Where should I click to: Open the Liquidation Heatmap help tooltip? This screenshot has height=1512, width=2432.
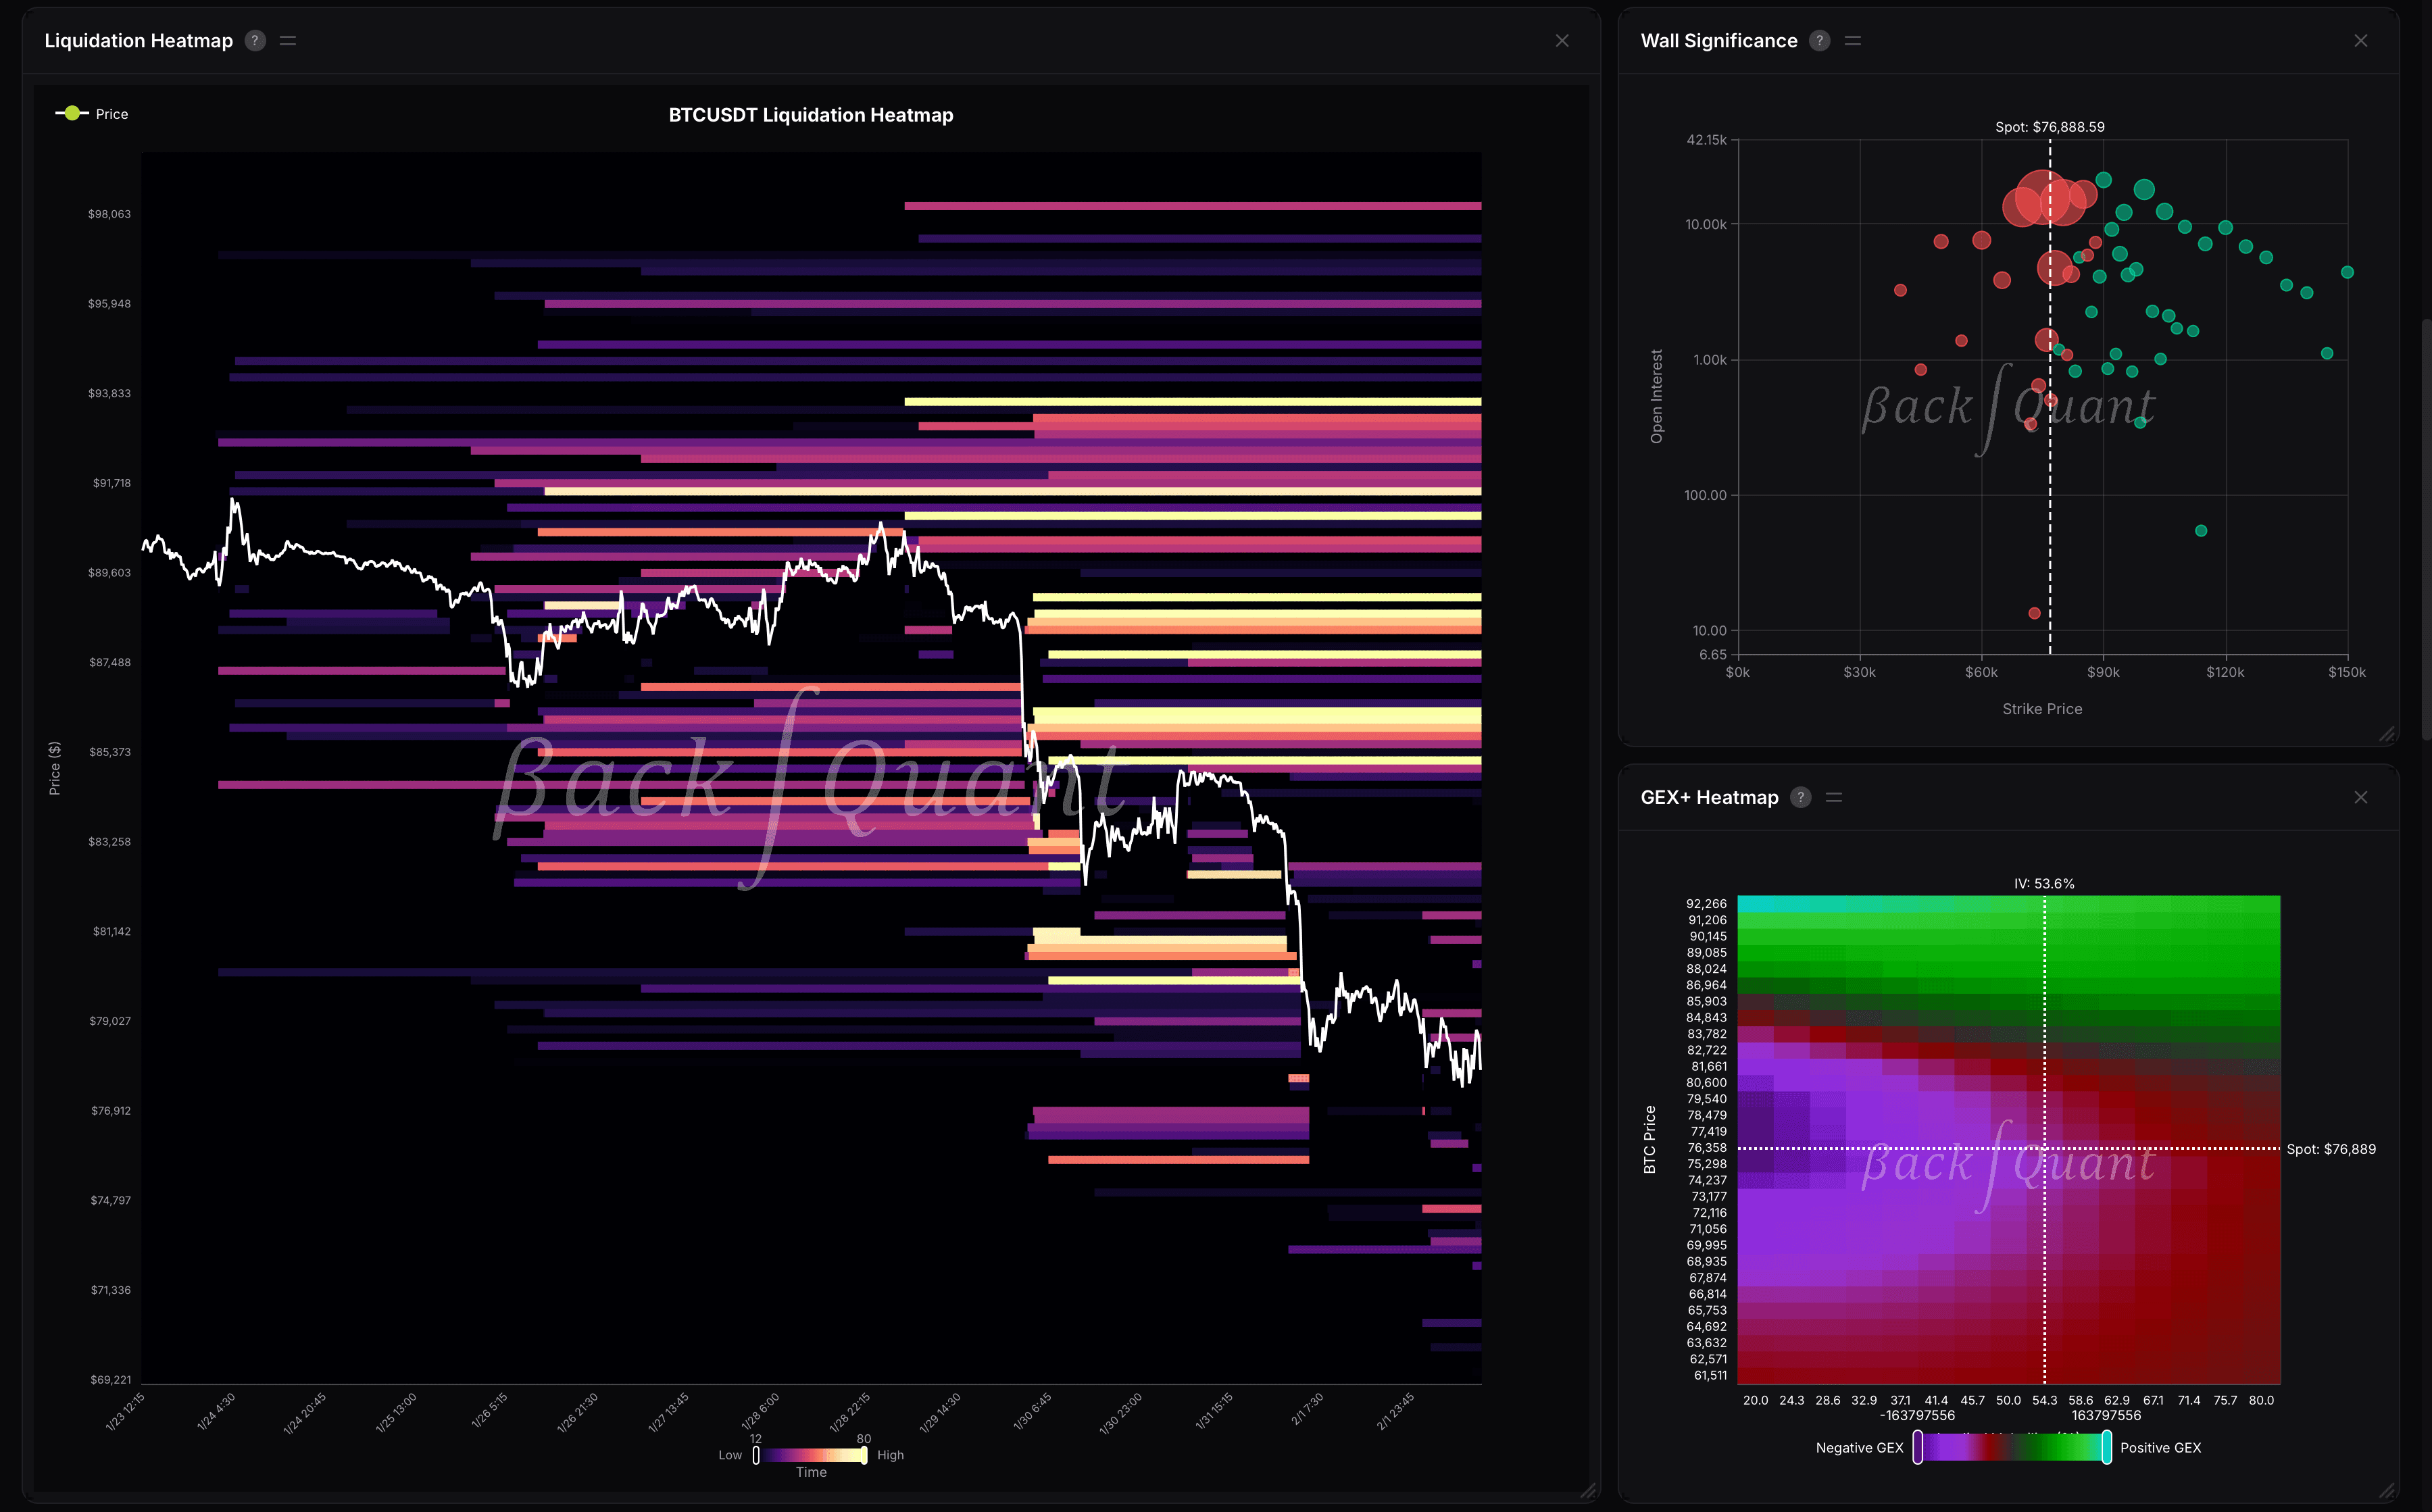tap(255, 40)
